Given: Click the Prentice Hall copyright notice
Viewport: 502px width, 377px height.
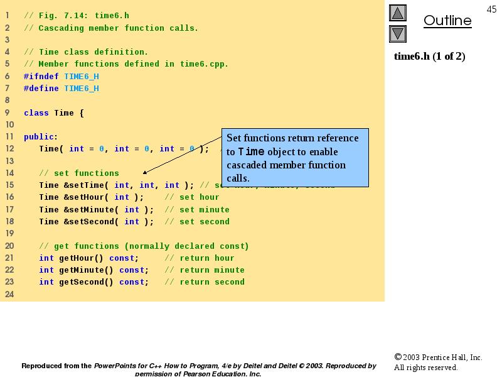Looking at the screenshot, I should (438, 362).
